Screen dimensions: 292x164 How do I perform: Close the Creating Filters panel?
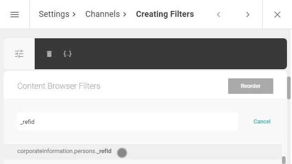(x=277, y=15)
